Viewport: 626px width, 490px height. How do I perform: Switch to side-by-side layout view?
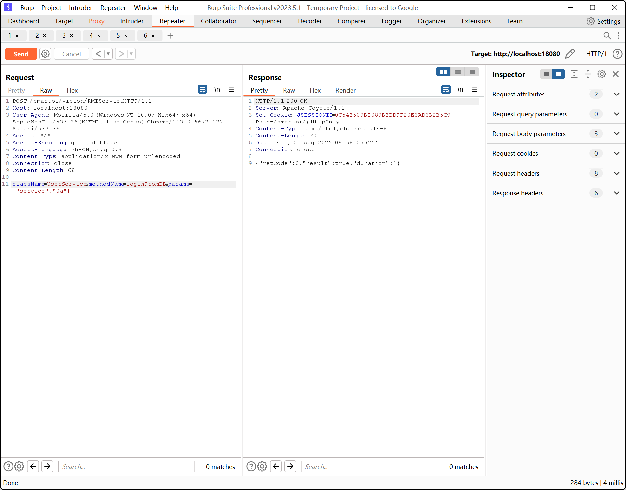[x=443, y=72]
